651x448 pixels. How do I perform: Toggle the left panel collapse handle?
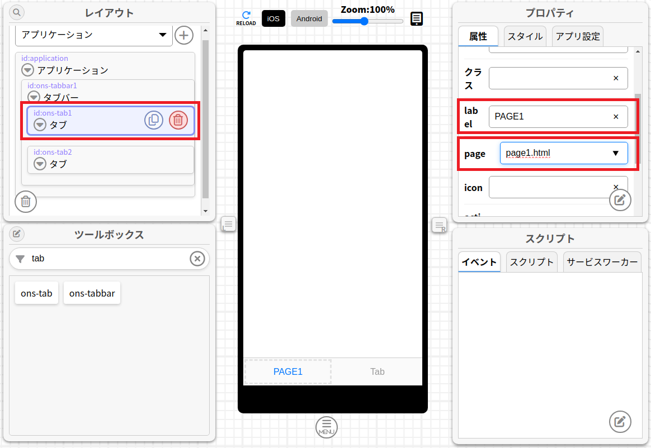pos(228,225)
